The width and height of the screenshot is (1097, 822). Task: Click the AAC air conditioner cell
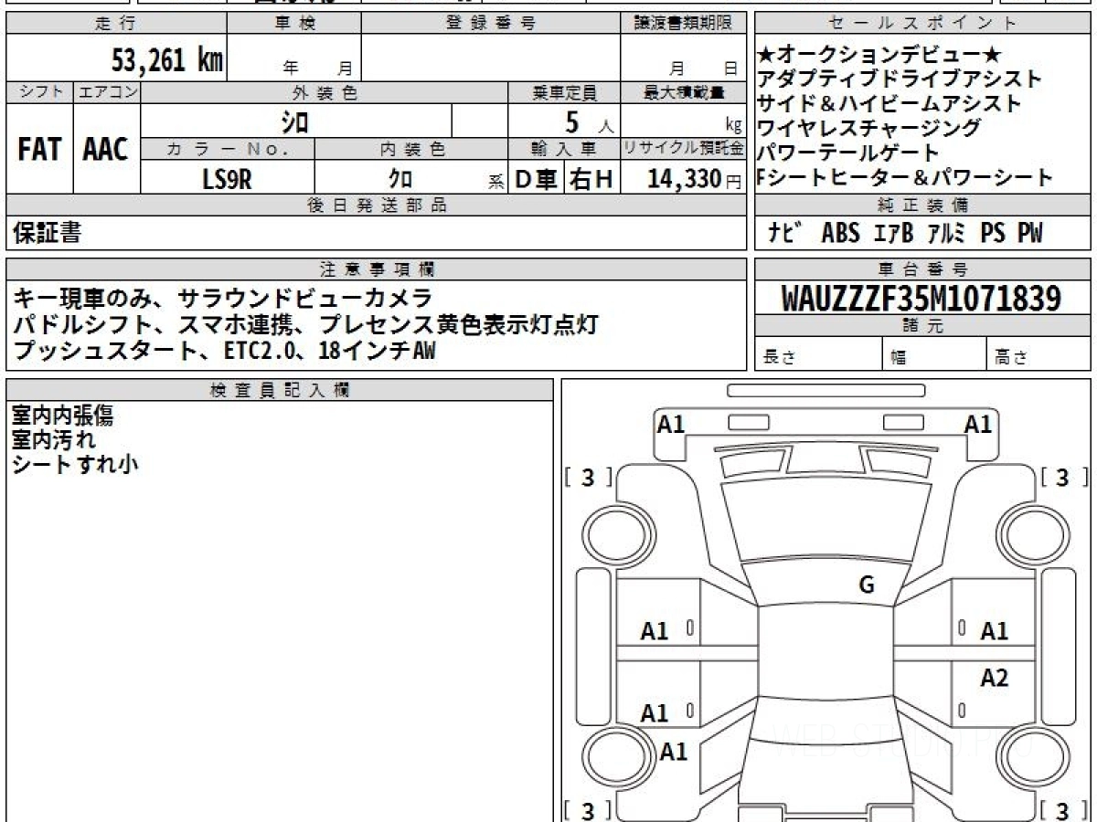point(106,149)
